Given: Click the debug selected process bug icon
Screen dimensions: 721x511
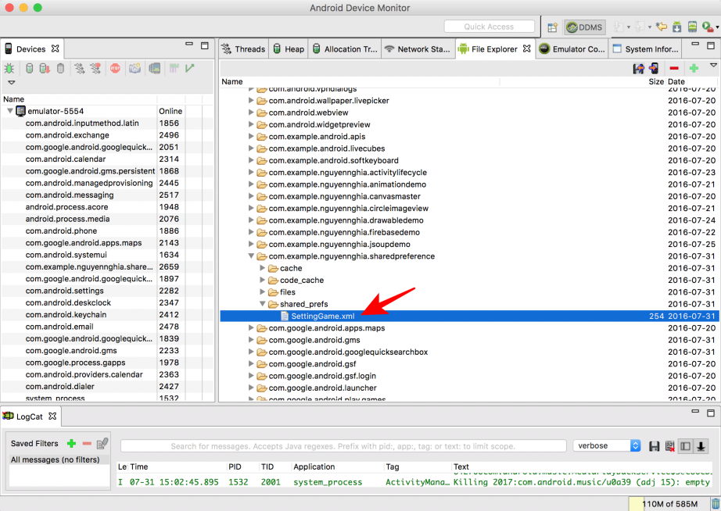Looking at the screenshot, I should (x=9, y=69).
